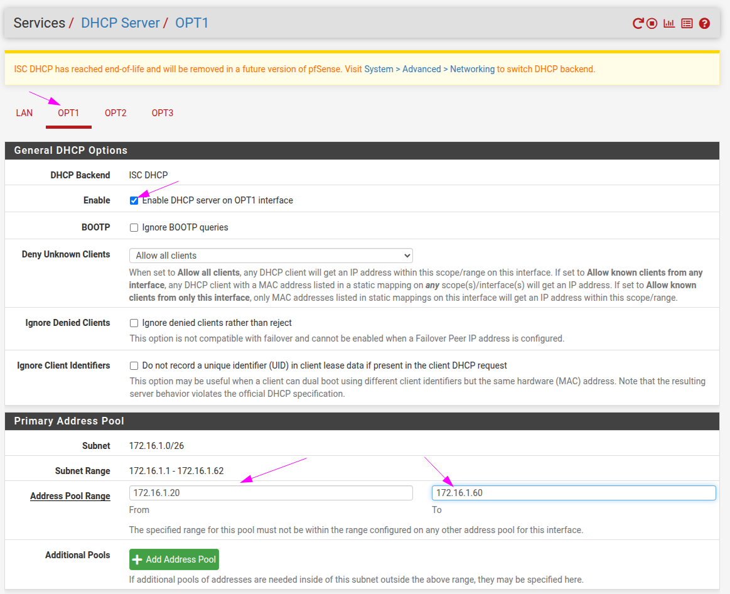Click the address pool From field
This screenshot has width=730, height=594.
point(271,493)
